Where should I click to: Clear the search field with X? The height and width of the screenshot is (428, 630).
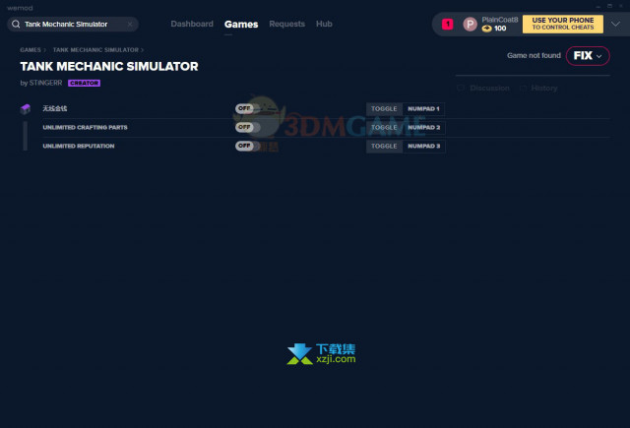point(130,24)
